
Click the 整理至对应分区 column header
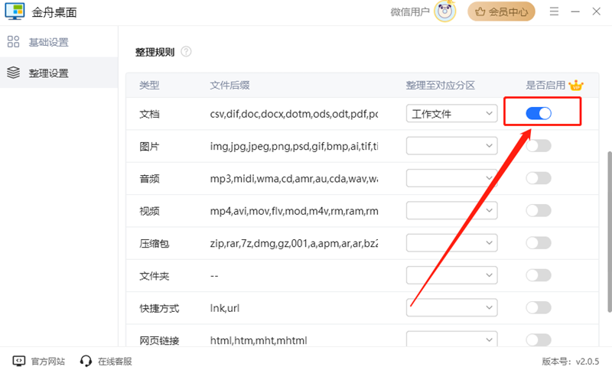click(x=441, y=85)
